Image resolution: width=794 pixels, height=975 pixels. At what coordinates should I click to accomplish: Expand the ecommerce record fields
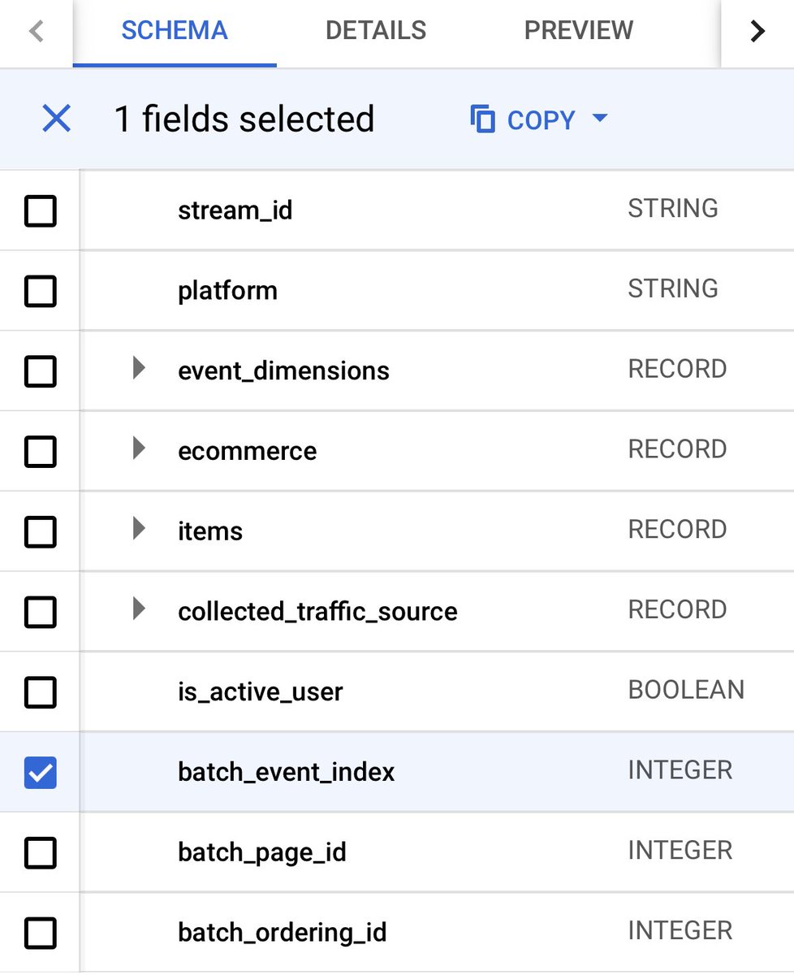139,448
